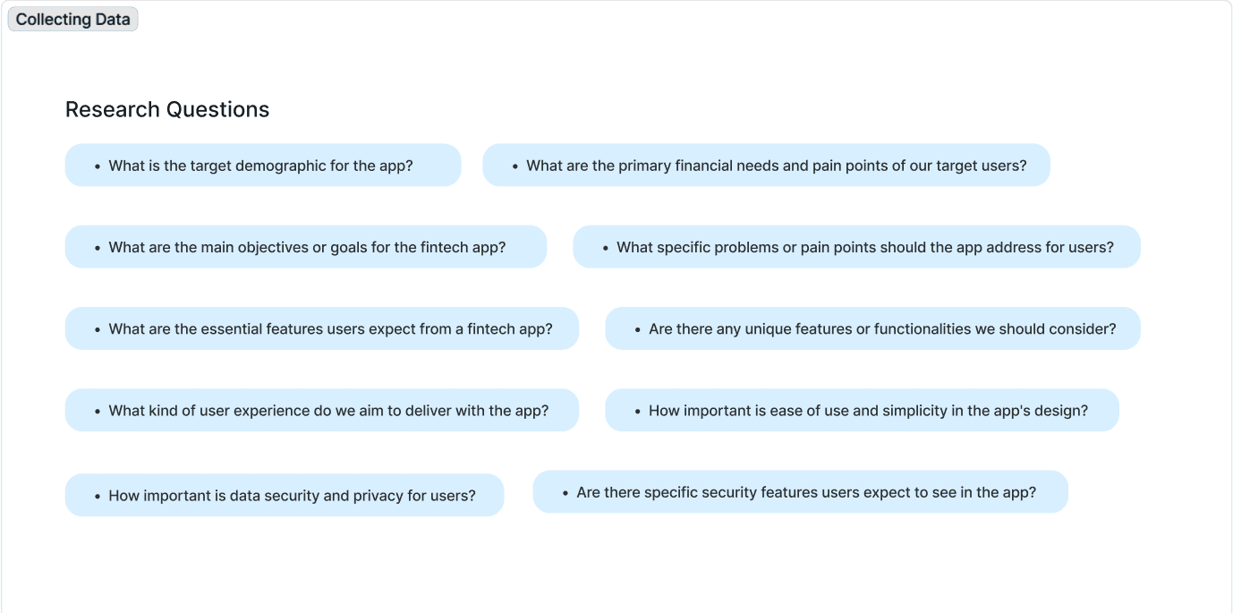Select the target demographic question card
Image resolution: width=1233 pixels, height=613 pixels.
coord(263,166)
